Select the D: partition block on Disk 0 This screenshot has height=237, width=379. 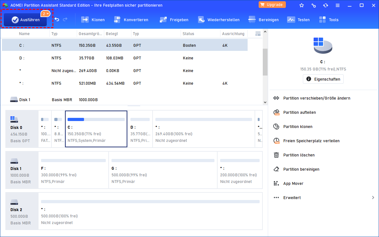tap(140, 129)
